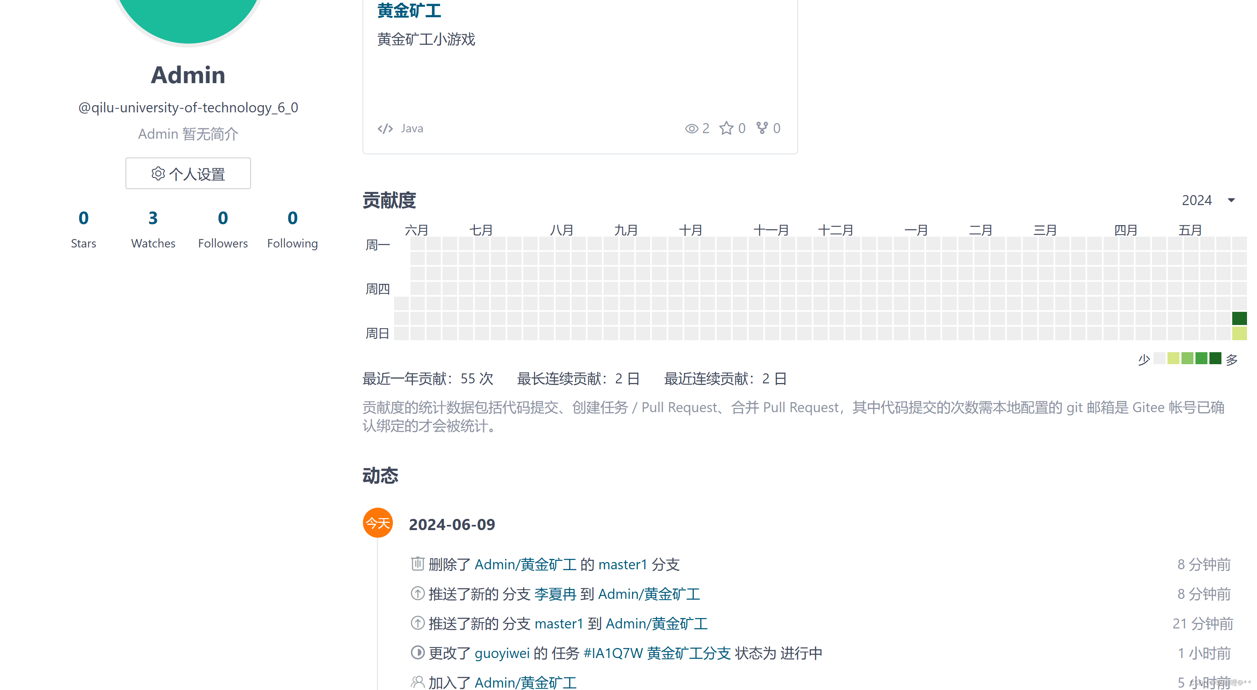Click the user icon beside 加入了 entry
This screenshot has height=690, width=1257.
[x=417, y=682]
